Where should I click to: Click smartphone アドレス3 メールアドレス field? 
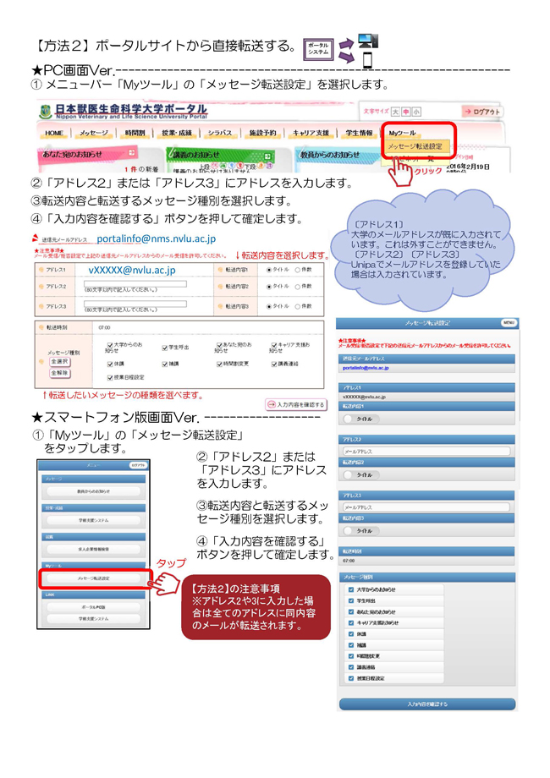pos(426,507)
